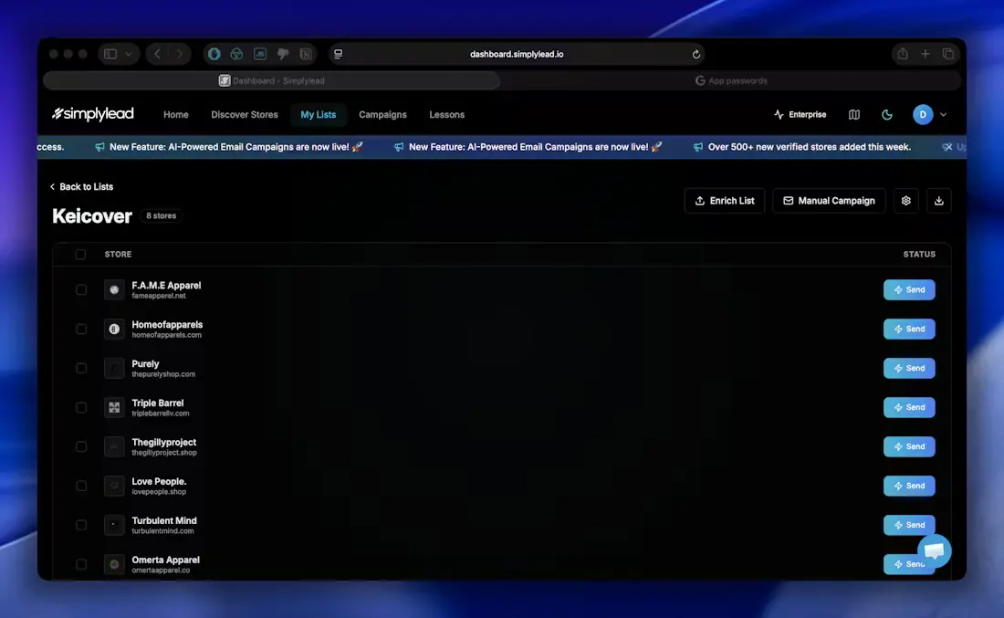Go back in Safari
1004x618 pixels.
[x=158, y=54]
